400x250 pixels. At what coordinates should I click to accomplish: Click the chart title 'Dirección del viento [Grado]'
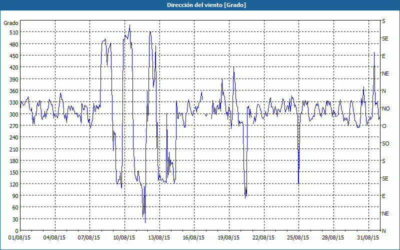(206, 5)
